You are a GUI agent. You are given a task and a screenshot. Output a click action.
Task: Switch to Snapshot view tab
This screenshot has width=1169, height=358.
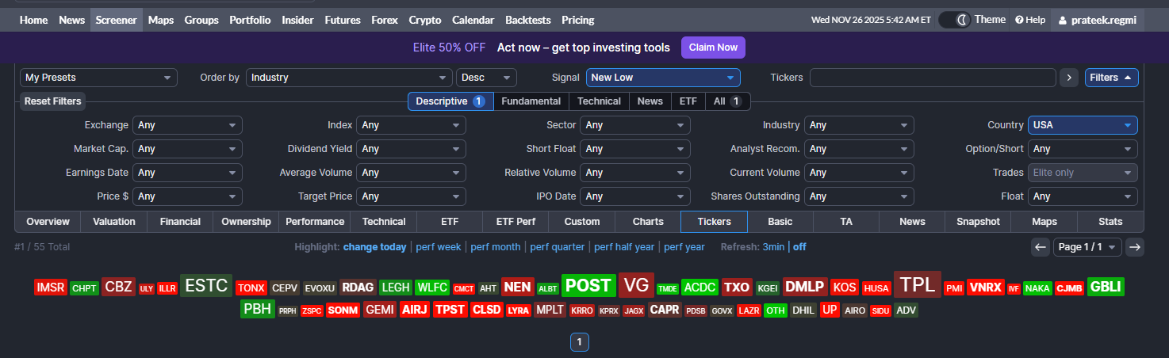978,222
